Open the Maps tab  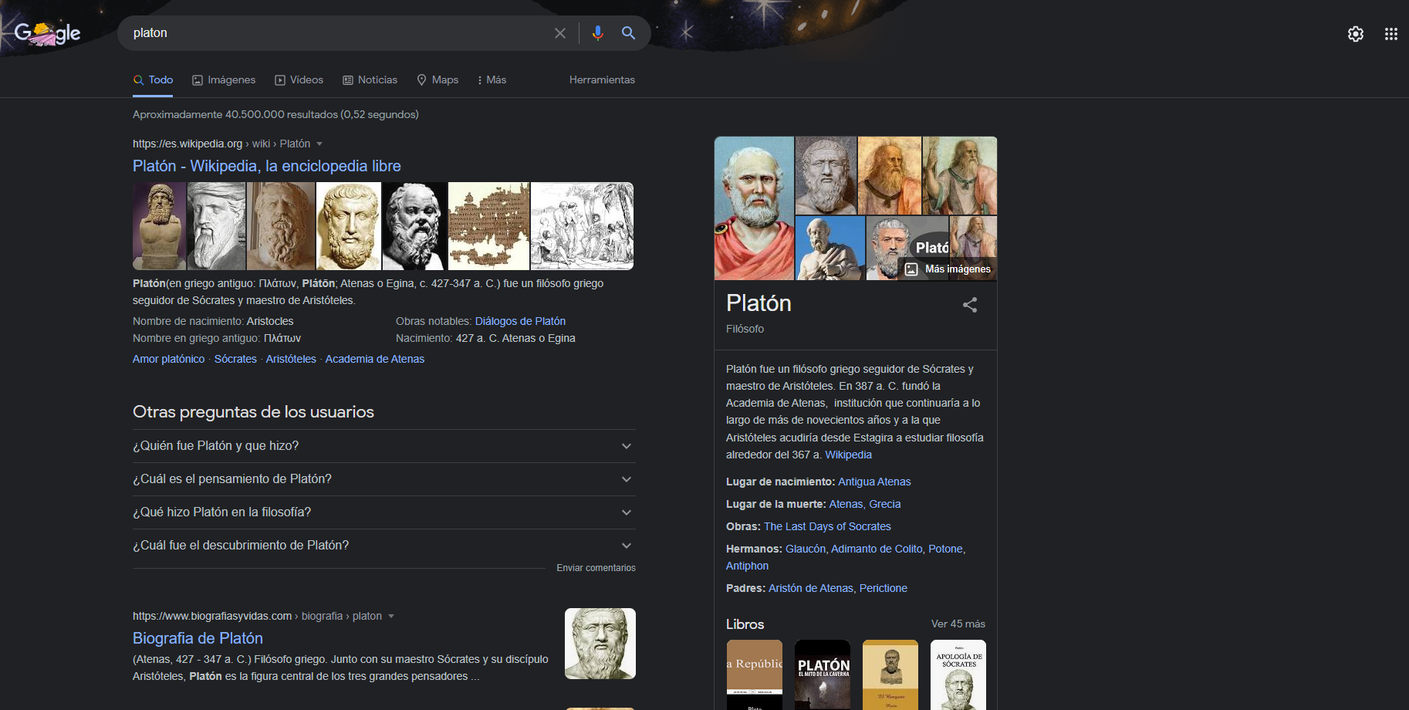click(x=438, y=79)
